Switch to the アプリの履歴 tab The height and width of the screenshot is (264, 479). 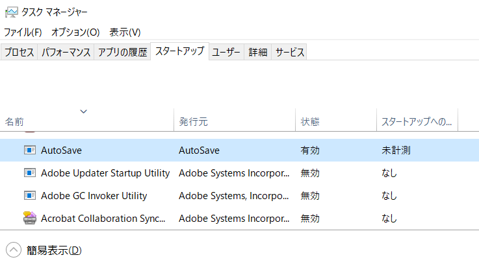pyautogui.click(x=122, y=52)
